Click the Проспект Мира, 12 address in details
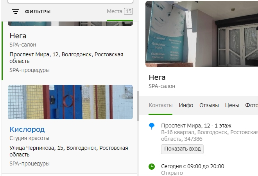Screen dimensions: 258x176 click(186, 126)
